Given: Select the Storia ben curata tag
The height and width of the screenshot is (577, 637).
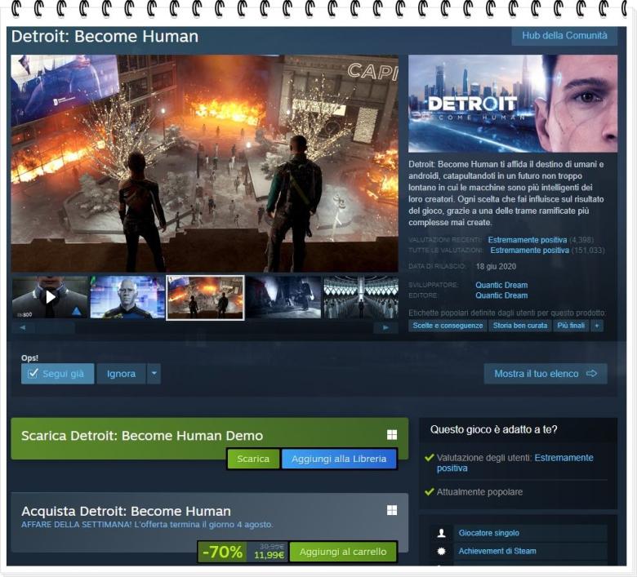Looking at the screenshot, I should click(520, 326).
